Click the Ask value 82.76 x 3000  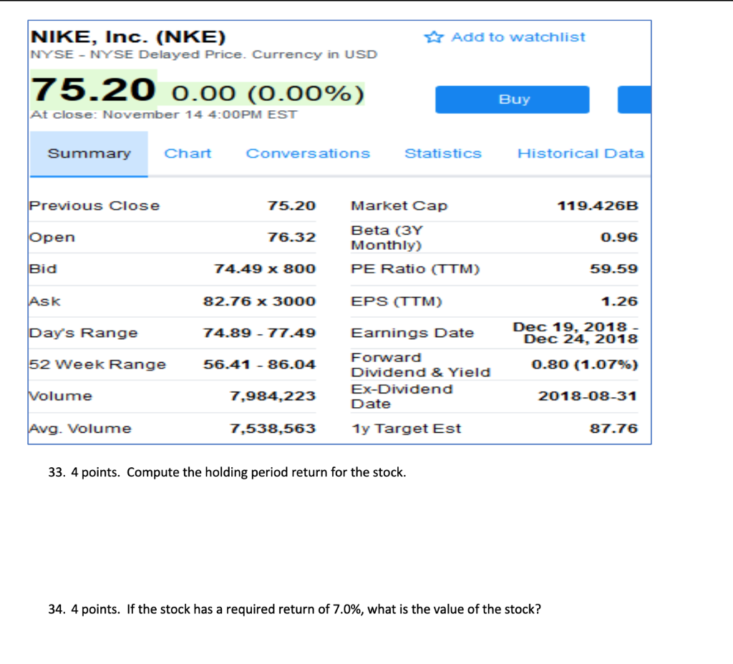(x=259, y=301)
